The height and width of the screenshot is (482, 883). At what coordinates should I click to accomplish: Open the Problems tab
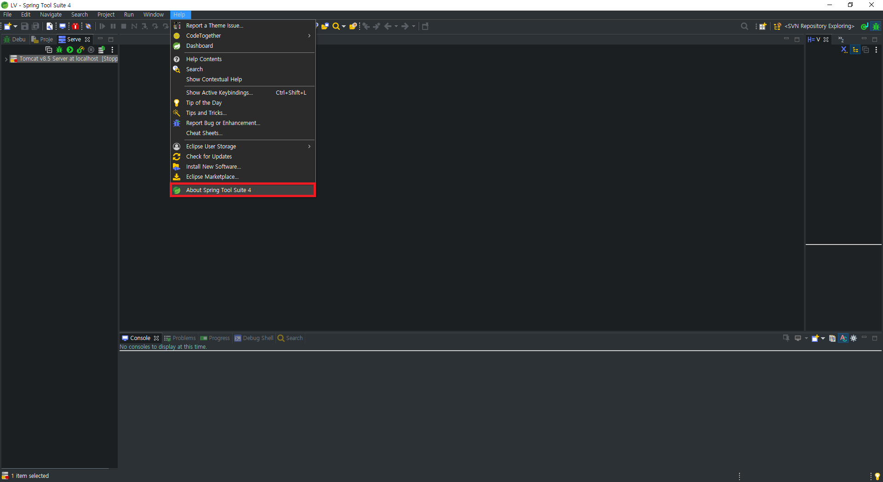click(180, 338)
